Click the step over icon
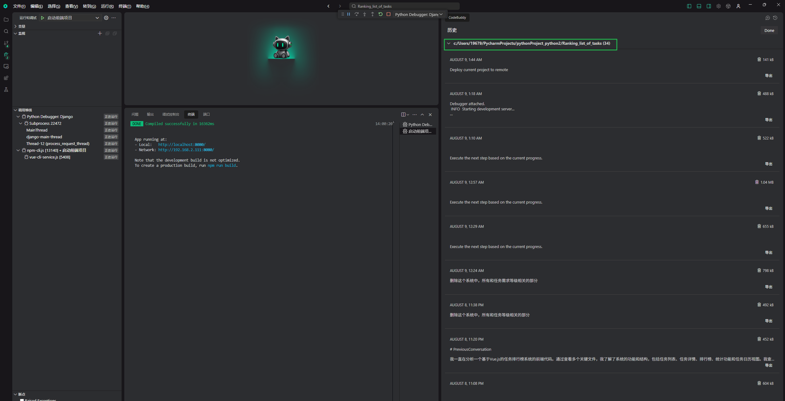The width and height of the screenshot is (785, 401). [x=357, y=14]
